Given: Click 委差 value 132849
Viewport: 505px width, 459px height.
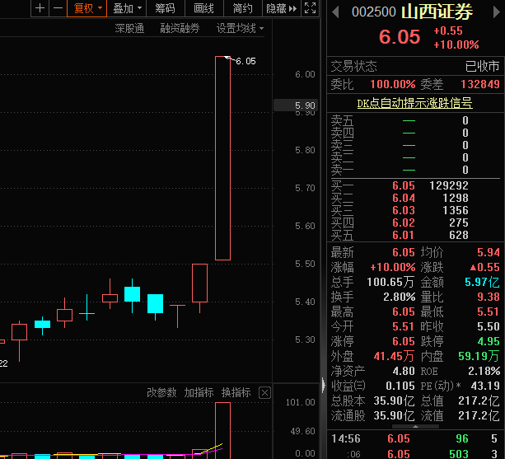Looking at the screenshot, I should coord(480,84).
